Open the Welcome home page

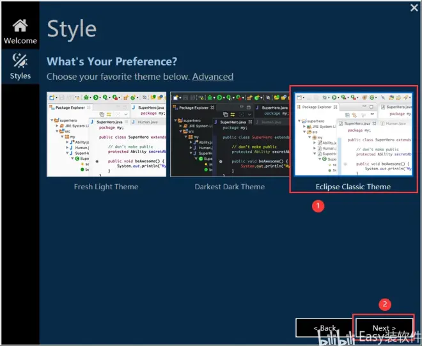pyautogui.click(x=20, y=31)
